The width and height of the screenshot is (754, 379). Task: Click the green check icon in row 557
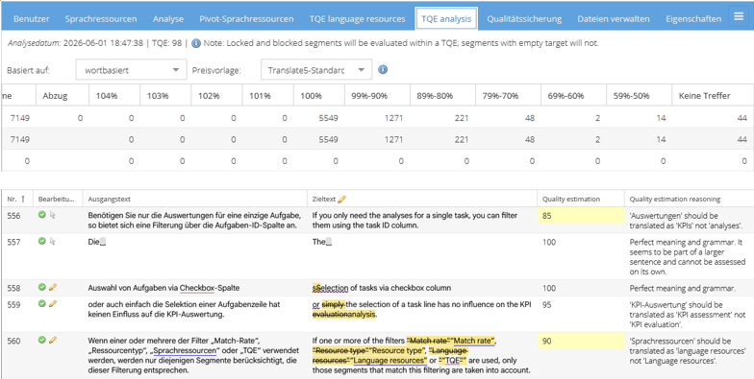click(42, 241)
